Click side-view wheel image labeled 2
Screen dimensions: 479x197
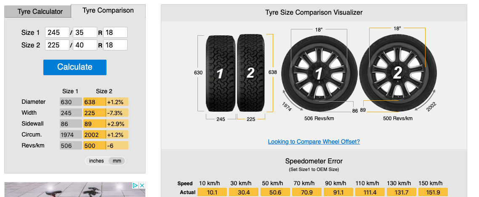398,73
